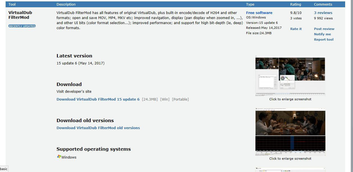Click the OS:Windows text
353x172 pixels.
point(256,18)
